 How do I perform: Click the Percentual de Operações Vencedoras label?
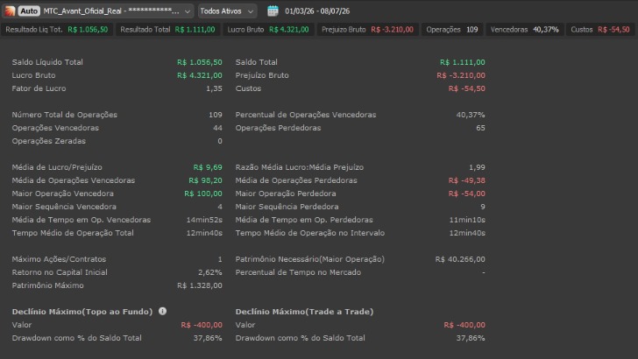(x=306, y=115)
